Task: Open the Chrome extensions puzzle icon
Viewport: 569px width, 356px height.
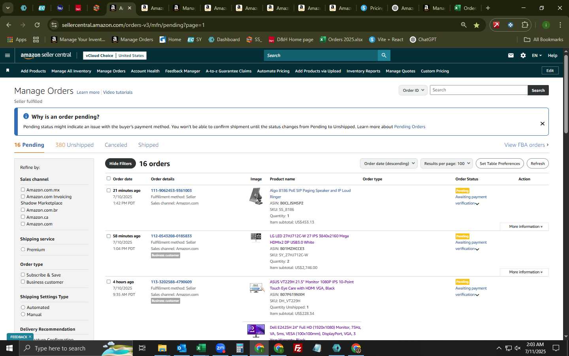Action: [x=525, y=25]
